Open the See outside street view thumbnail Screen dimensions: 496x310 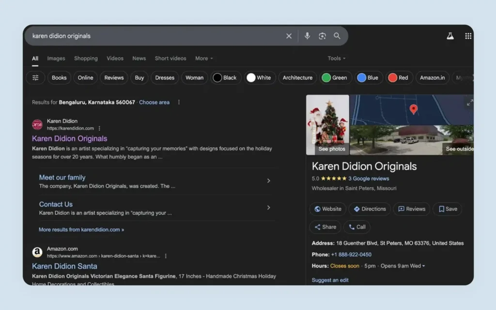[x=412, y=140]
